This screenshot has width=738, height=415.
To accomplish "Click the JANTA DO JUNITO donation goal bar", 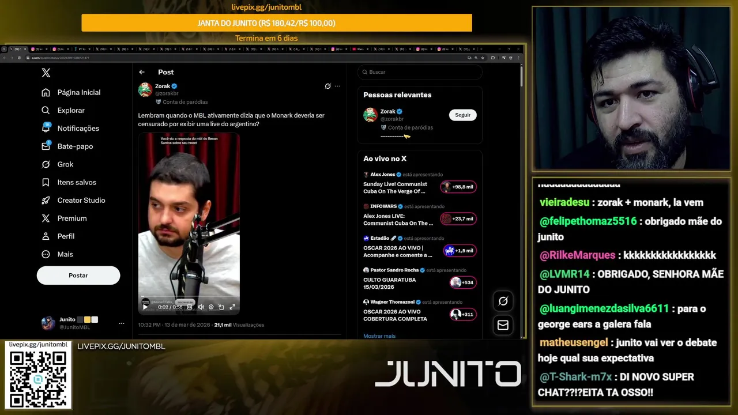I will click(x=277, y=23).
